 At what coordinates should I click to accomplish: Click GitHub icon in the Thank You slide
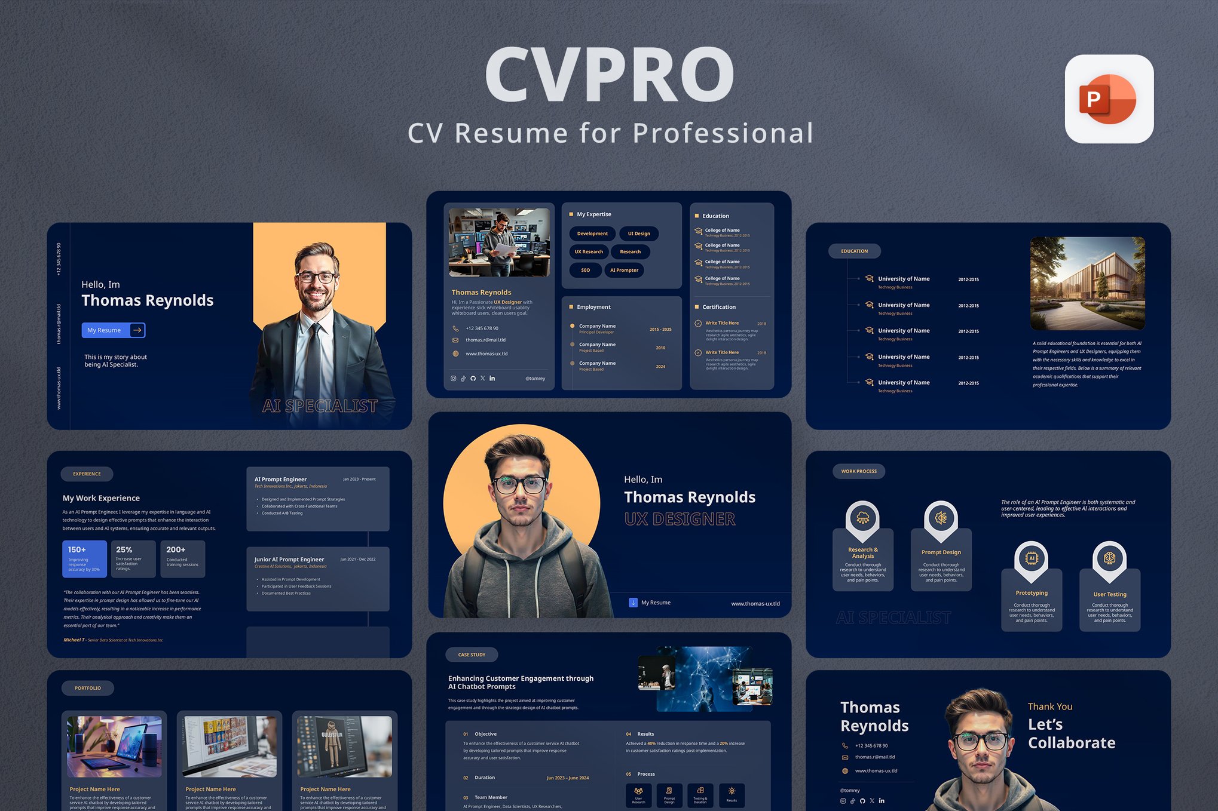point(862,801)
